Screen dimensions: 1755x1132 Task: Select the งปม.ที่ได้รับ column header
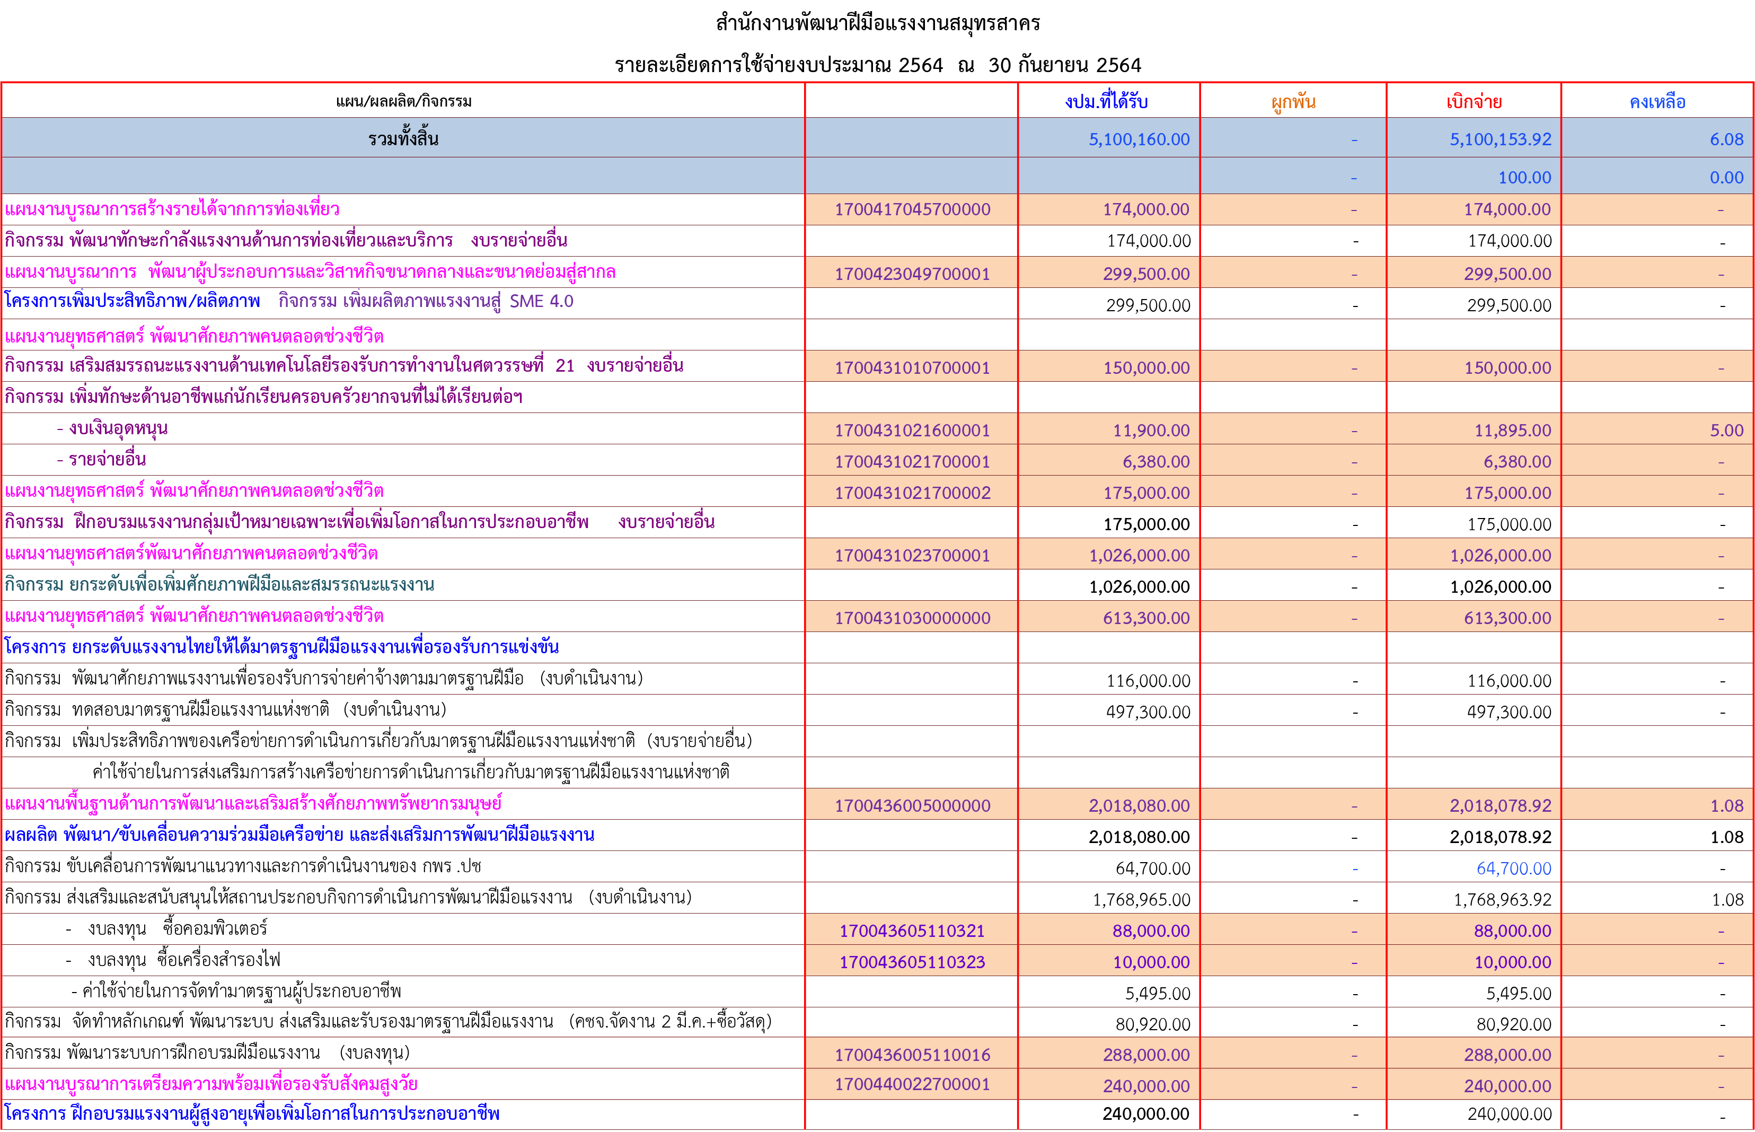pyautogui.click(x=1106, y=101)
